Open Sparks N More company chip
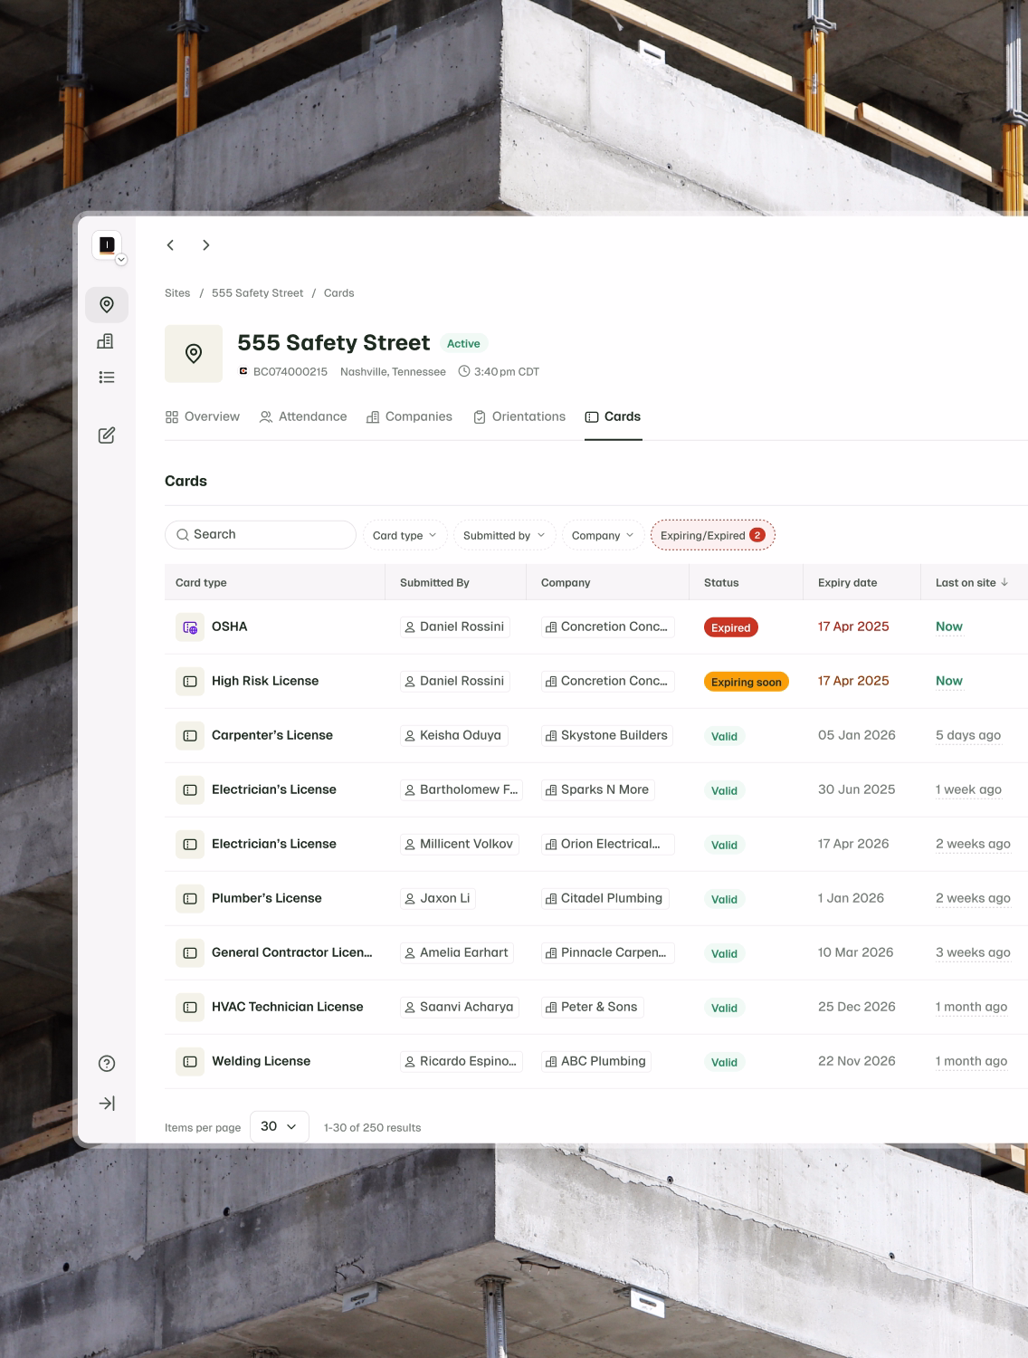 point(597,789)
